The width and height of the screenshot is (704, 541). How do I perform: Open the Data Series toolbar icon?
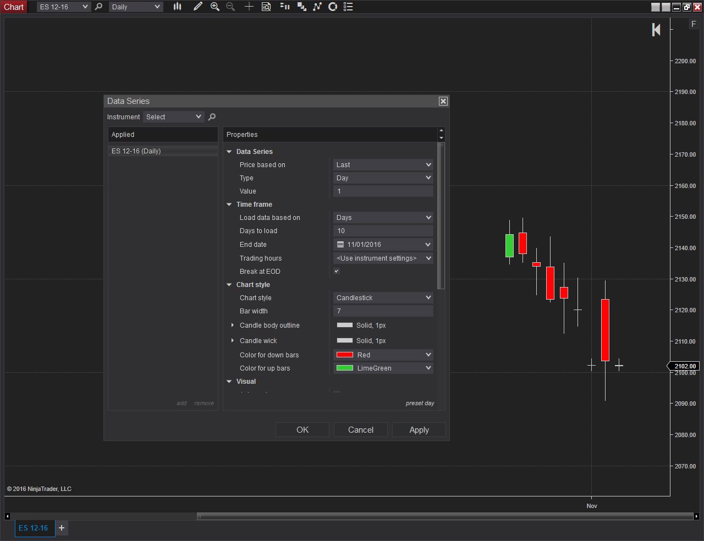point(284,7)
